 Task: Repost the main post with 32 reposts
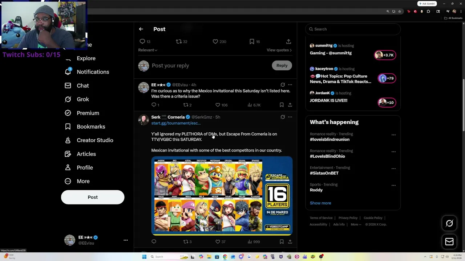(x=179, y=42)
